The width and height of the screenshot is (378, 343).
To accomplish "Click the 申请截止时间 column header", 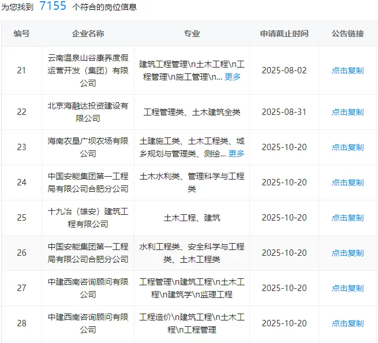I will click(285, 33).
